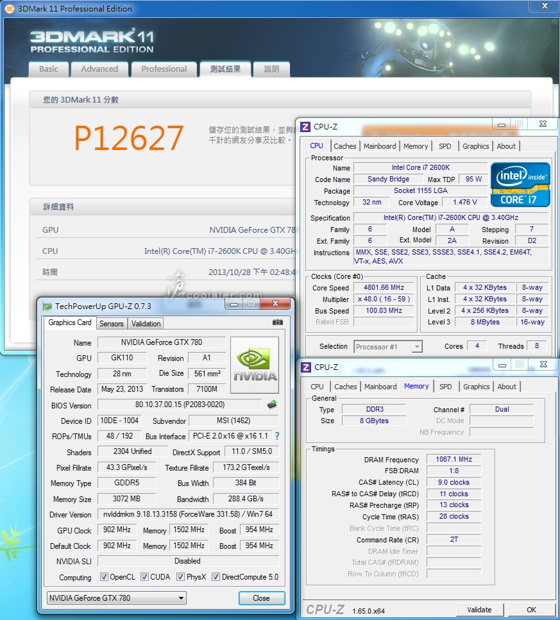Viewport: 560px width, 620px height.
Task: Open CPU tab in lower CPU-Z window
Action: point(317,387)
